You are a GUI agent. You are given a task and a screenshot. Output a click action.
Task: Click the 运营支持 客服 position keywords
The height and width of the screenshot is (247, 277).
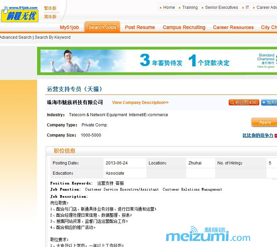110,183
